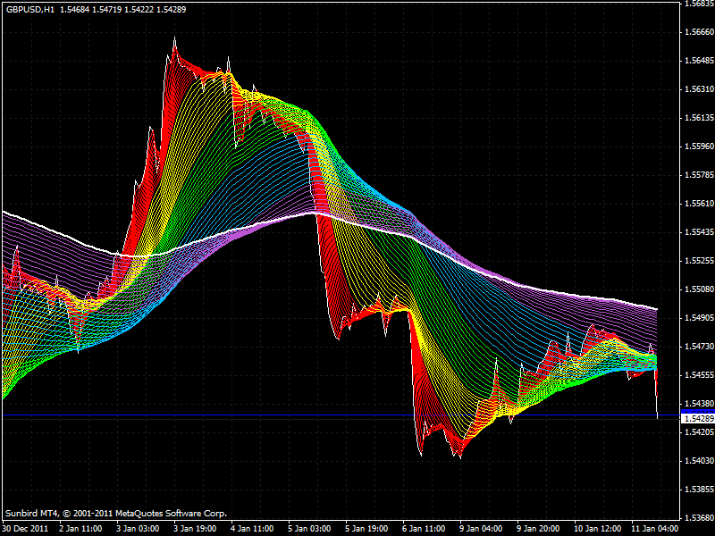The image size is (715, 536).
Task: Click the current price label 1.54289
Action: [x=697, y=418]
